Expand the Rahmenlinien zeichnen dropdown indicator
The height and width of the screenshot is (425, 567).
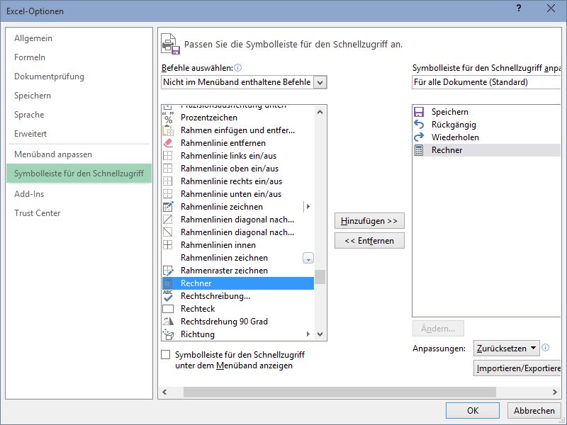(x=308, y=258)
